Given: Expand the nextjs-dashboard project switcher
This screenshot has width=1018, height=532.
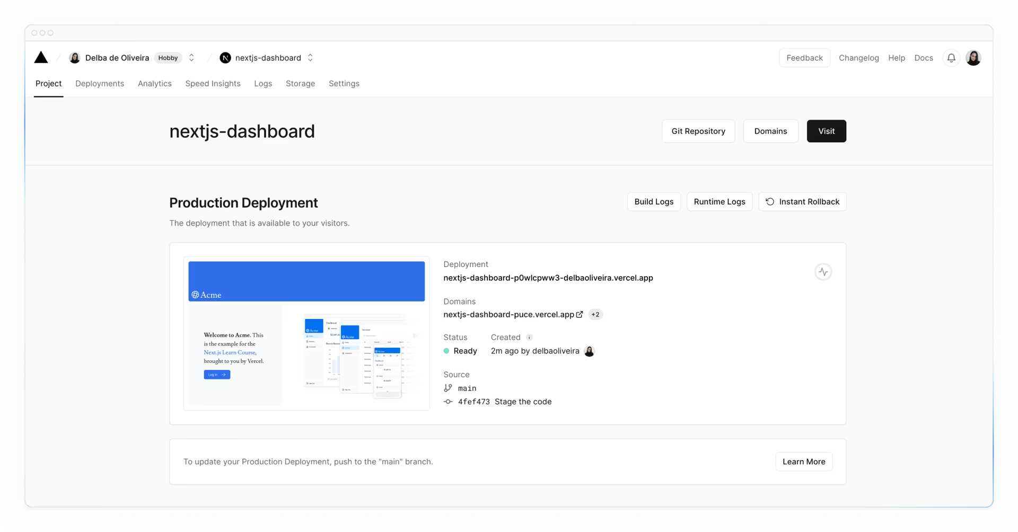Looking at the screenshot, I should [310, 58].
